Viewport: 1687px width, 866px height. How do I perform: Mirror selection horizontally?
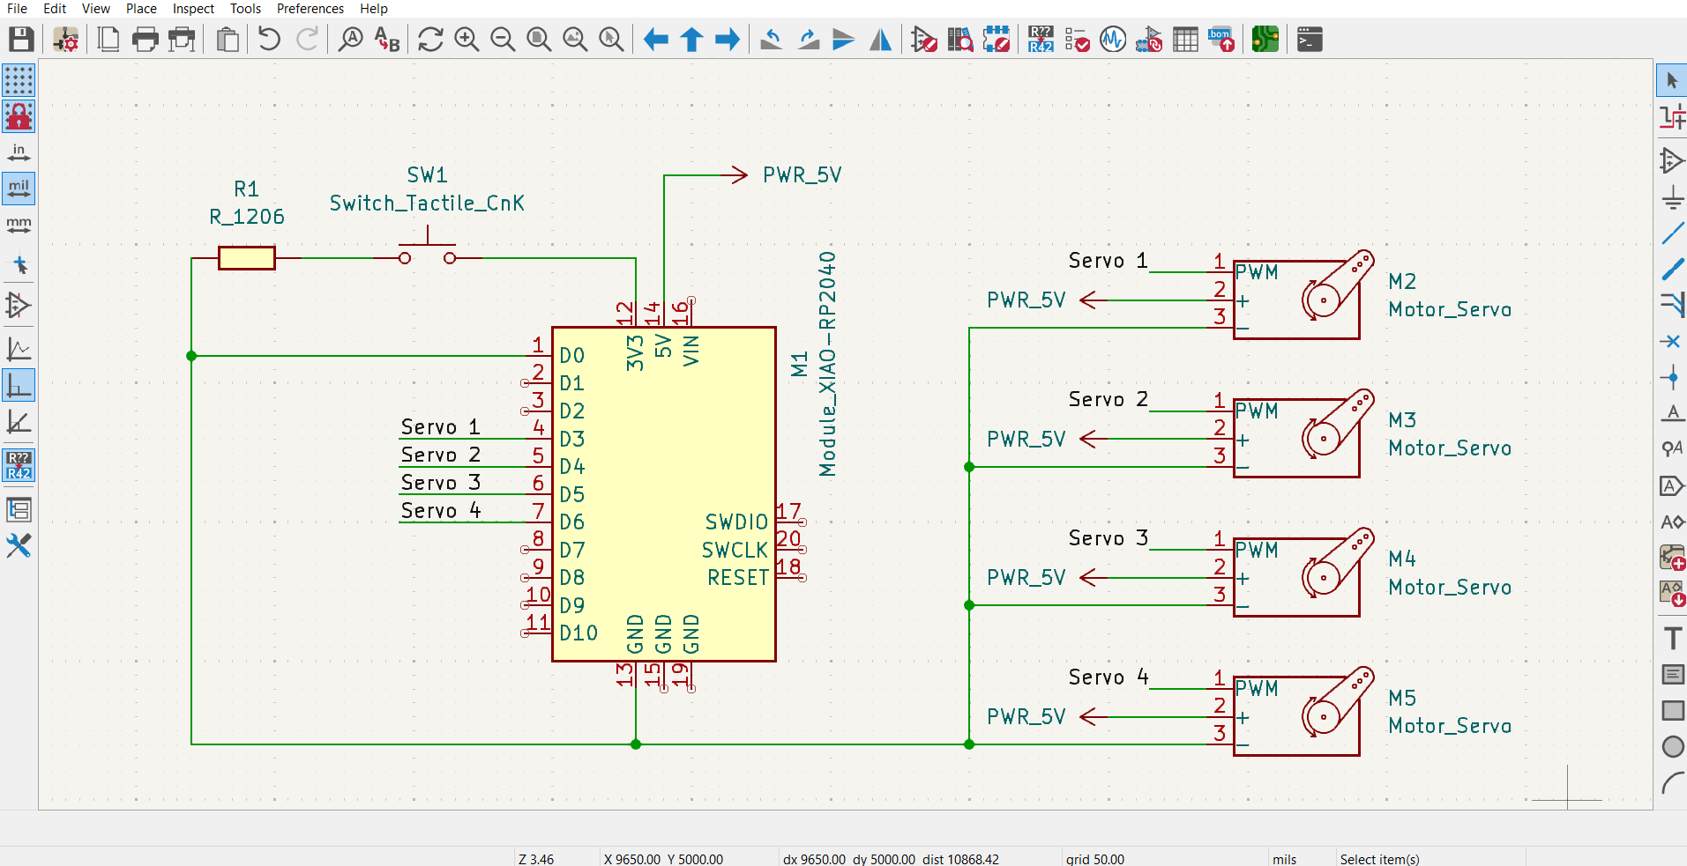coord(880,40)
